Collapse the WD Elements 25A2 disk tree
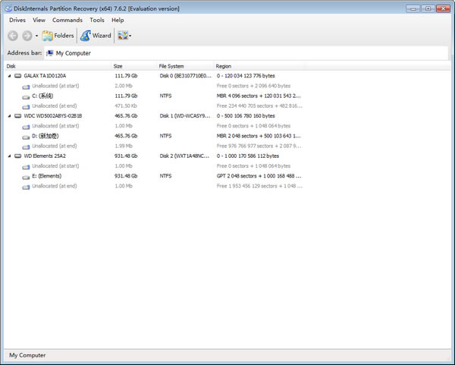 point(8,156)
